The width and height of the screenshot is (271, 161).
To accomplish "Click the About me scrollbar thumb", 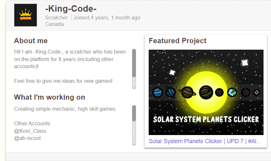I will click(134, 63).
